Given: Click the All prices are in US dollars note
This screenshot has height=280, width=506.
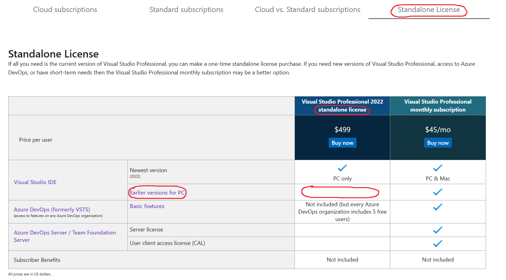Looking at the screenshot, I should coord(30,274).
